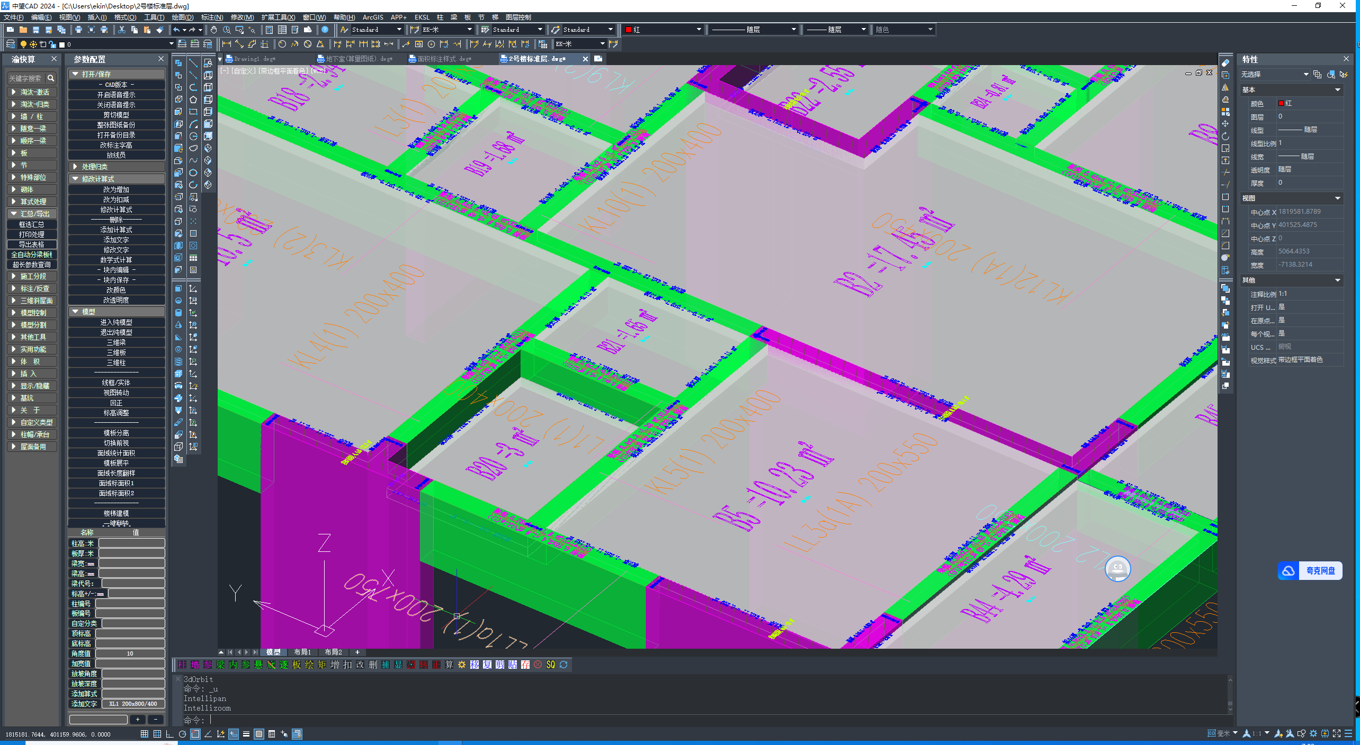Click the red 颜色 swatch in Properties
1360x745 pixels.
(1281, 103)
